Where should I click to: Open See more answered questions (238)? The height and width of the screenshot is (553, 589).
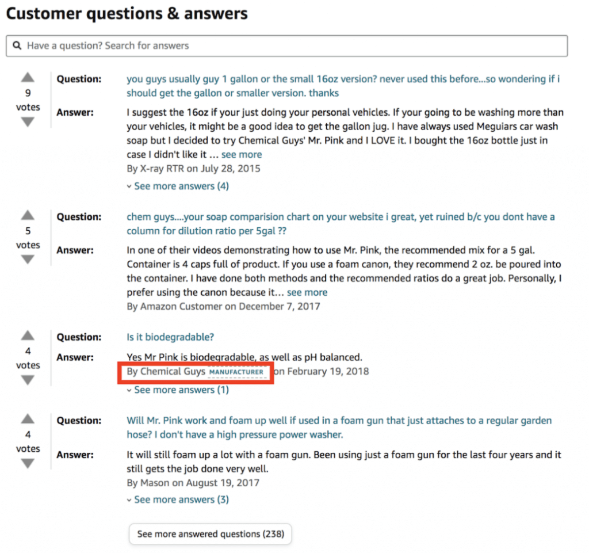[211, 534]
